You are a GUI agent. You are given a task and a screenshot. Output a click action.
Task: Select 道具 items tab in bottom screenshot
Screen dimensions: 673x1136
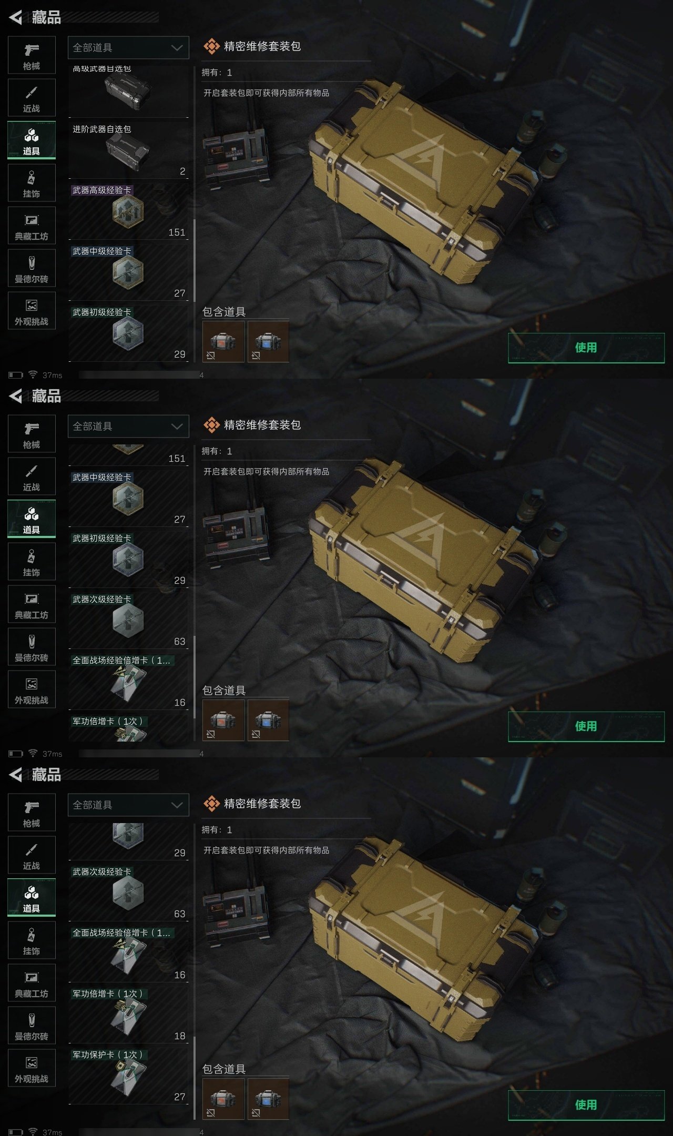pyautogui.click(x=32, y=897)
